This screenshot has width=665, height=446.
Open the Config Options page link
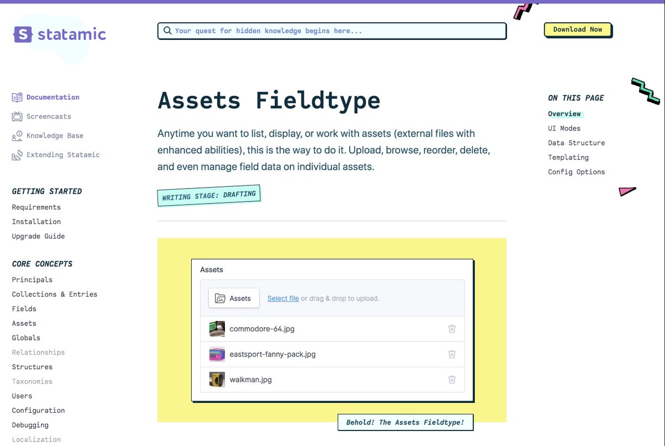coord(576,172)
